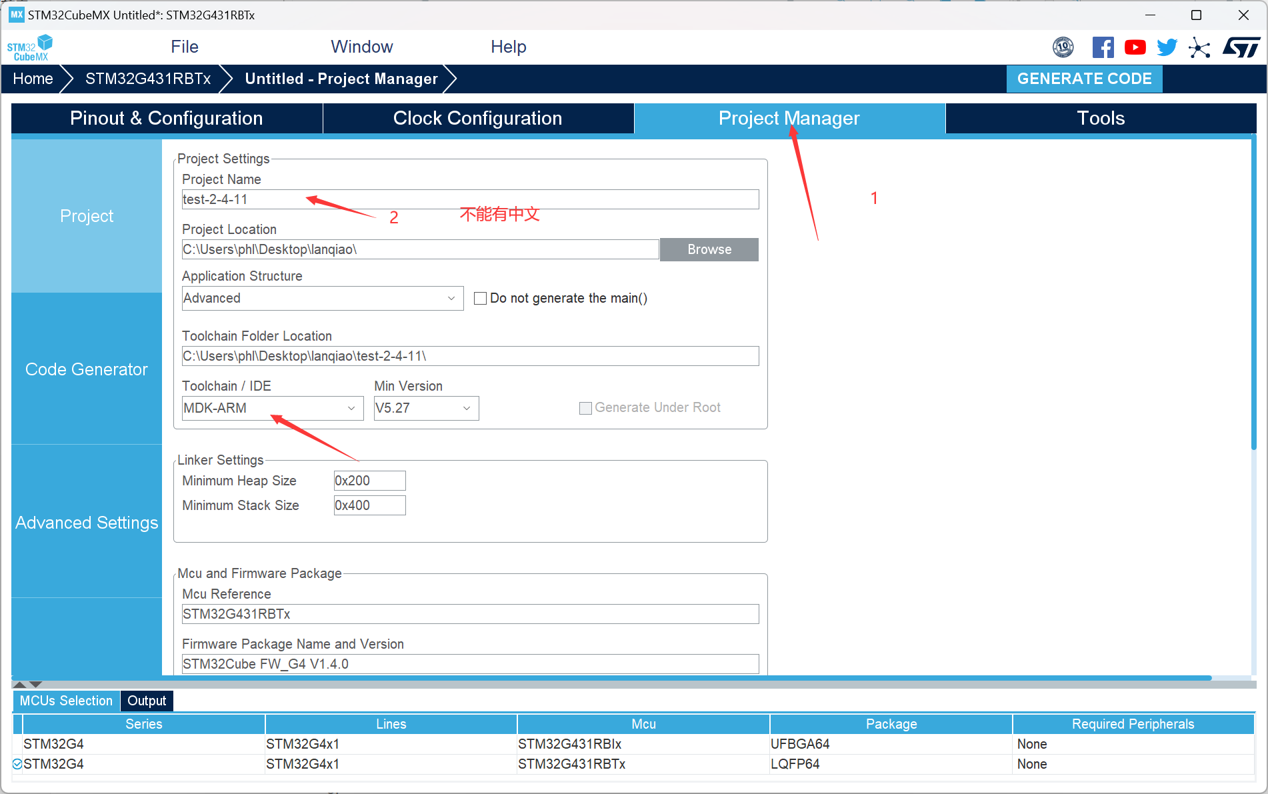
Task: Click the Firmware Package Name and Version field
Action: point(470,664)
